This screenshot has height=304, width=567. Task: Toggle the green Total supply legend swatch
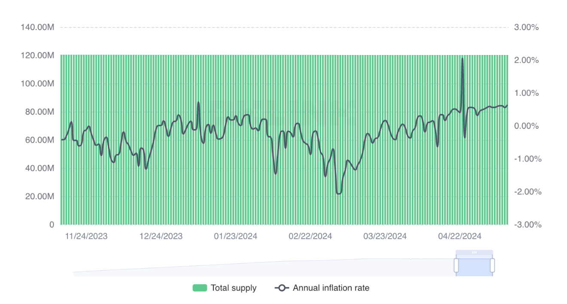tap(200, 288)
